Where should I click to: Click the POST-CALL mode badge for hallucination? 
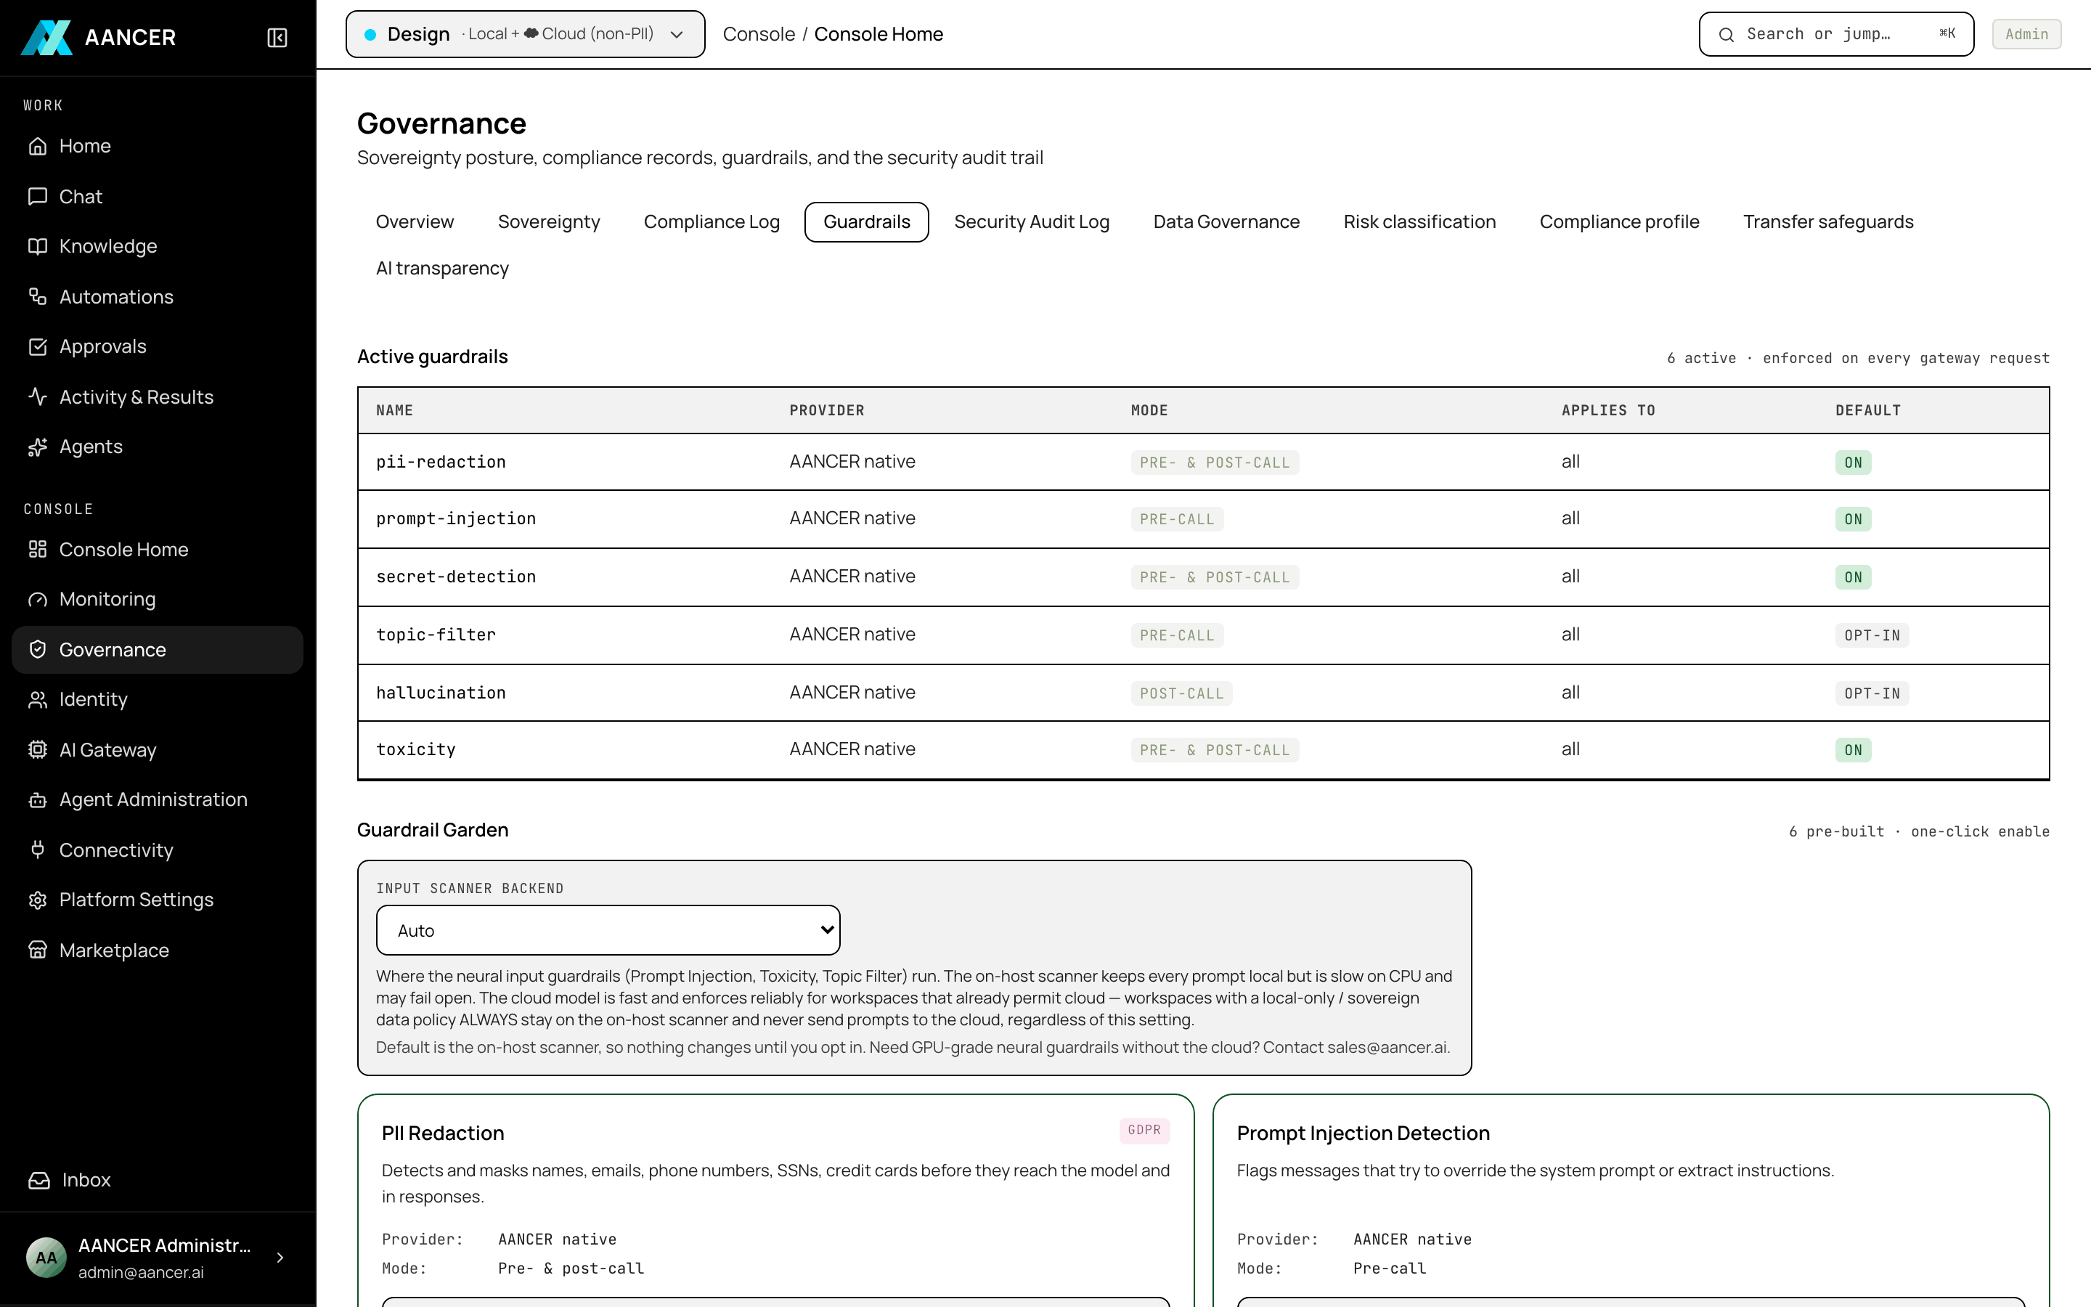(1181, 693)
